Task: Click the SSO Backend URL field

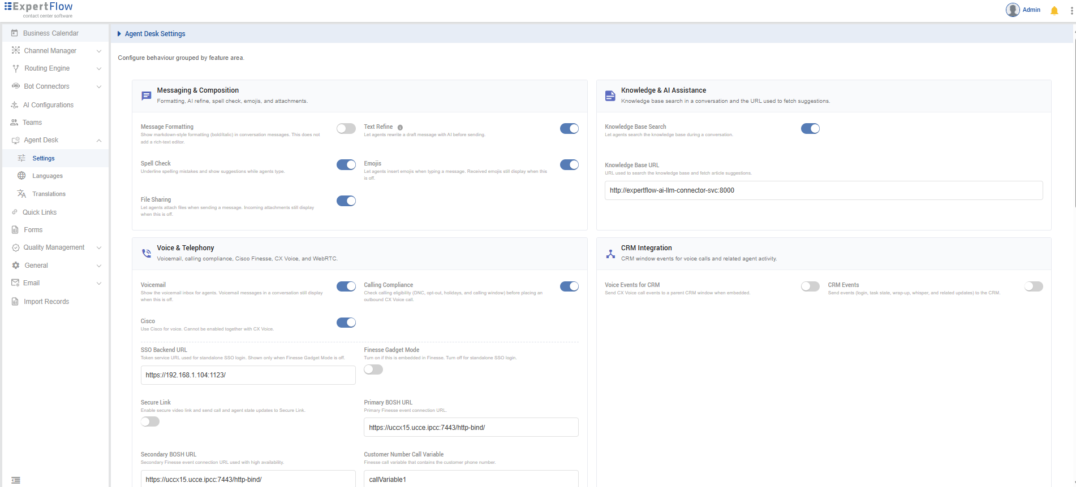Action: coord(248,375)
